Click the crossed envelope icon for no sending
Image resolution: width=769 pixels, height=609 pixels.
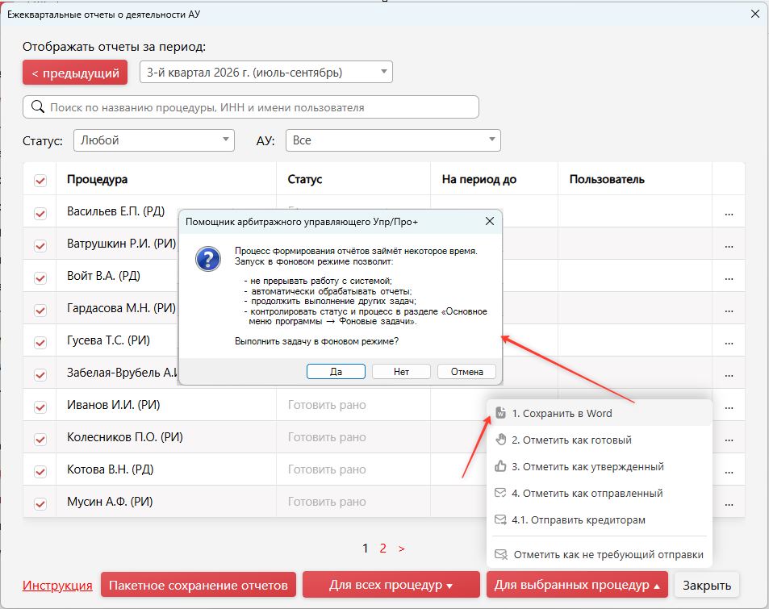click(501, 554)
